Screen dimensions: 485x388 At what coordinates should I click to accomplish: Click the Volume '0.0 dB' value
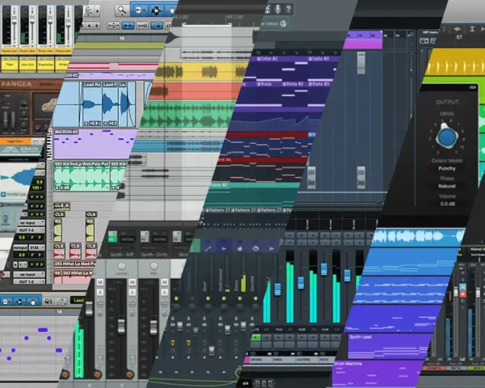[x=447, y=204]
